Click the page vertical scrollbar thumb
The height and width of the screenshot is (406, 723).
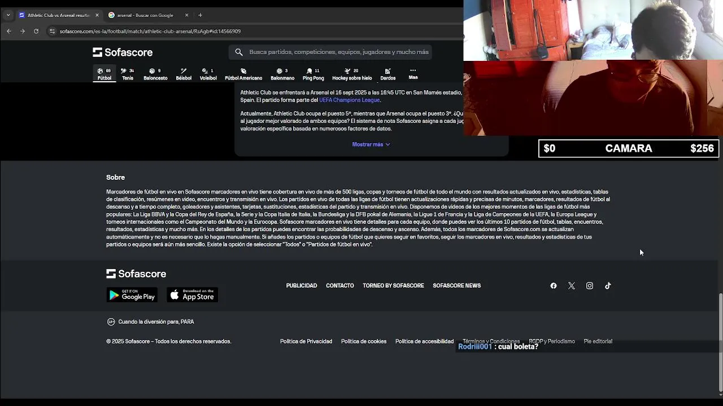(x=720, y=342)
